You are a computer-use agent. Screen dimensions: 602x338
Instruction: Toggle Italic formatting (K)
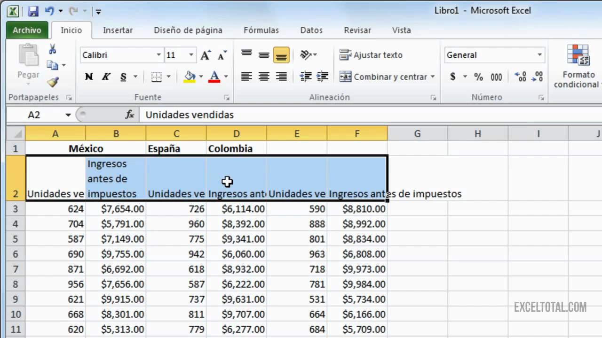(106, 77)
